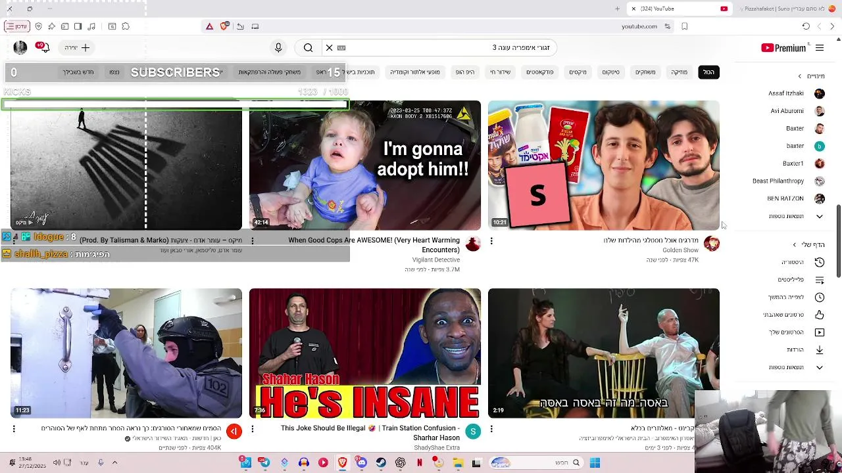The image size is (842, 473).
Task: Clear the search box text
Action: [x=330, y=48]
